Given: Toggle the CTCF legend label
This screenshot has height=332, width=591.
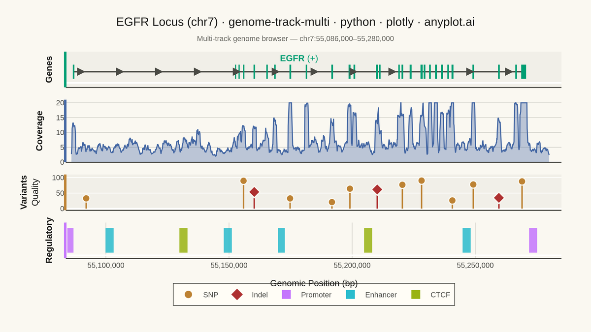Looking at the screenshot, I should pyautogui.click(x=440, y=295).
